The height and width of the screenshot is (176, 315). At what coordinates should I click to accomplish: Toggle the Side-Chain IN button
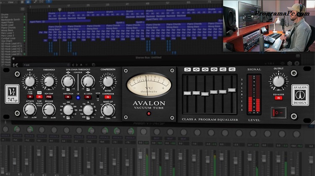pos(68,97)
